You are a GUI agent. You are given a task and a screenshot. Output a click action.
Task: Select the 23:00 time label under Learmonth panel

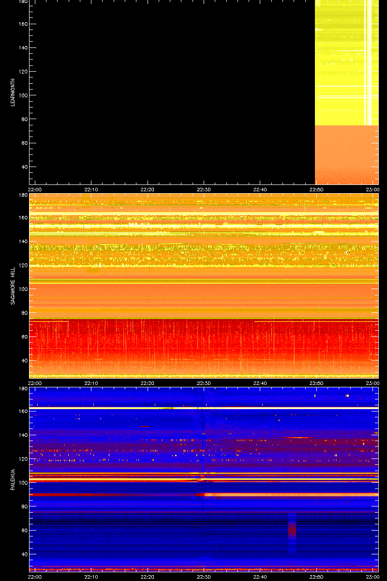coord(372,189)
